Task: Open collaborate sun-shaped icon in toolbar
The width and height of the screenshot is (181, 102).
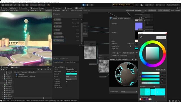Action: click(137, 5)
